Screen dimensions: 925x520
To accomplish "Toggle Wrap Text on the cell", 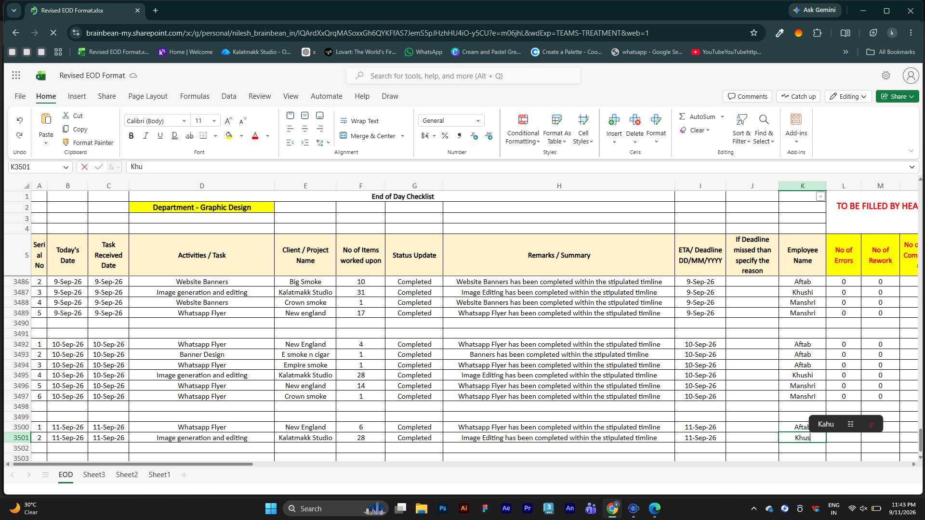I will (x=359, y=121).
